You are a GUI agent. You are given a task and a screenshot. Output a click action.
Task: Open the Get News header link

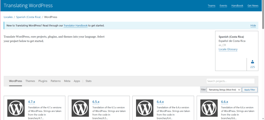pos(253,6)
